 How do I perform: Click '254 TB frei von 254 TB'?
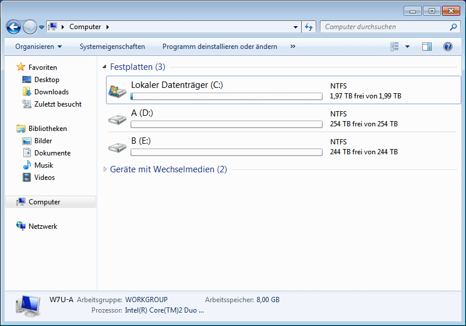(x=363, y=124)
